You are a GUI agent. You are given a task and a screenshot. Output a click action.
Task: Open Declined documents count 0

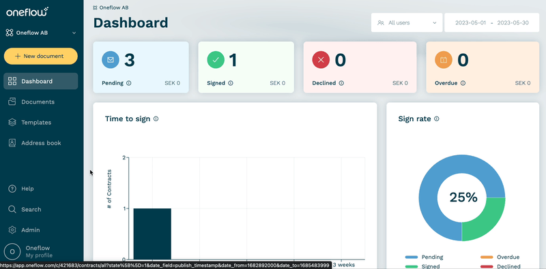(x=341, y=60)
